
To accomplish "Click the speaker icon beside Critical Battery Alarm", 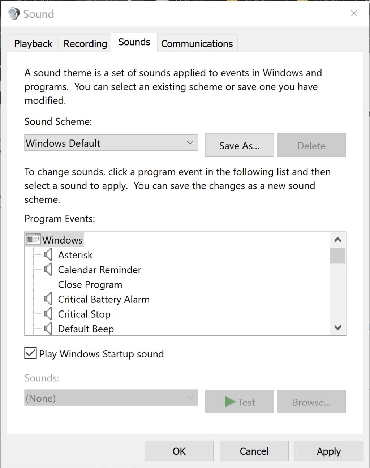I will [48, 299].
